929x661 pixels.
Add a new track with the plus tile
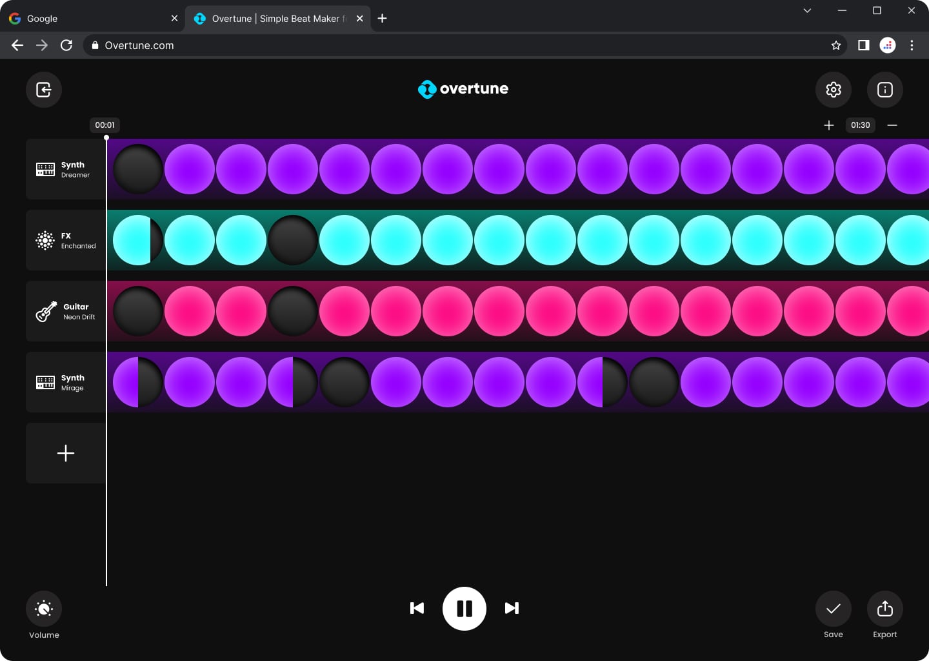coord(65,453)
